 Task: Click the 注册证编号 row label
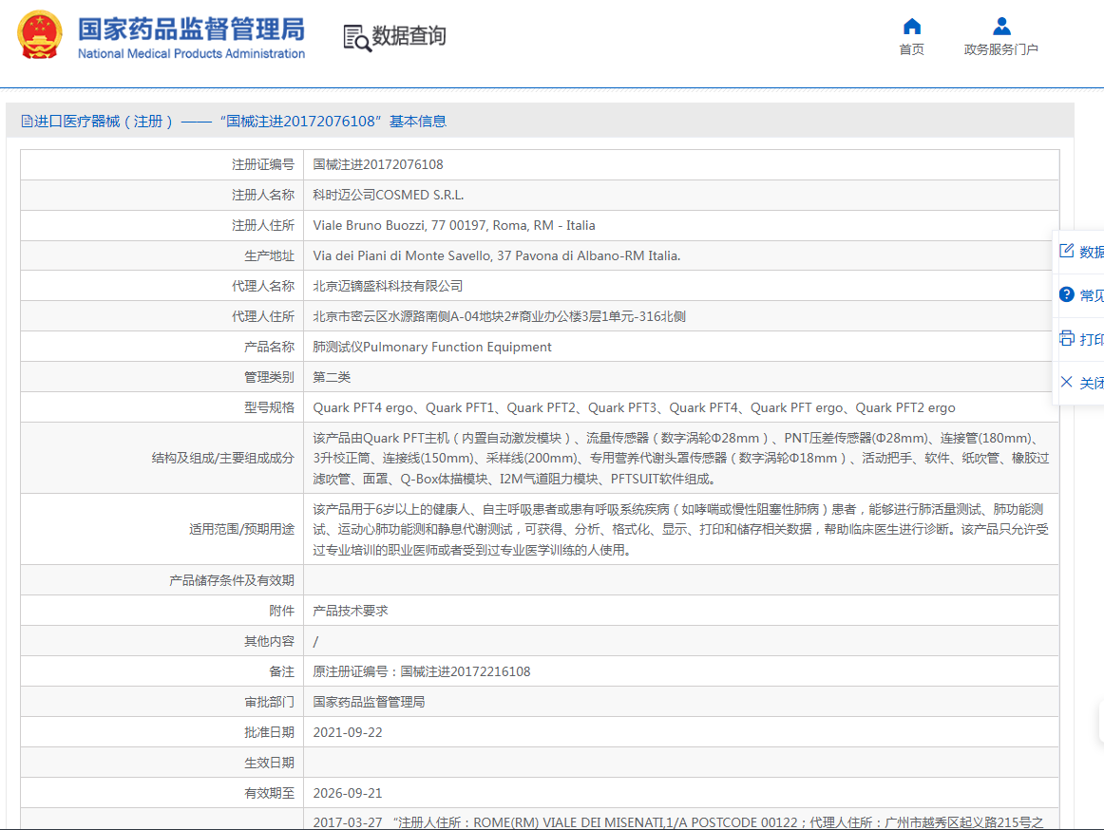[262, 164]
